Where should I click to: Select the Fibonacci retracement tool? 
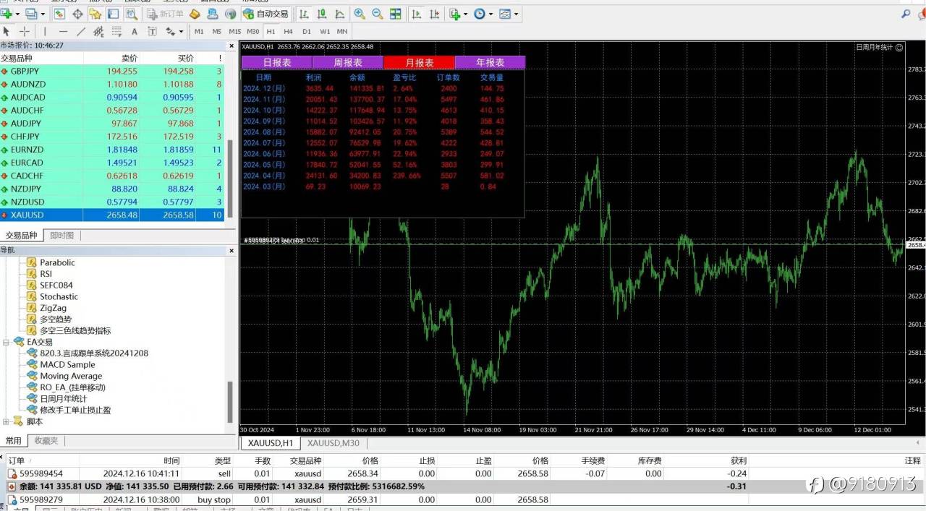click(x=116, y=31)
